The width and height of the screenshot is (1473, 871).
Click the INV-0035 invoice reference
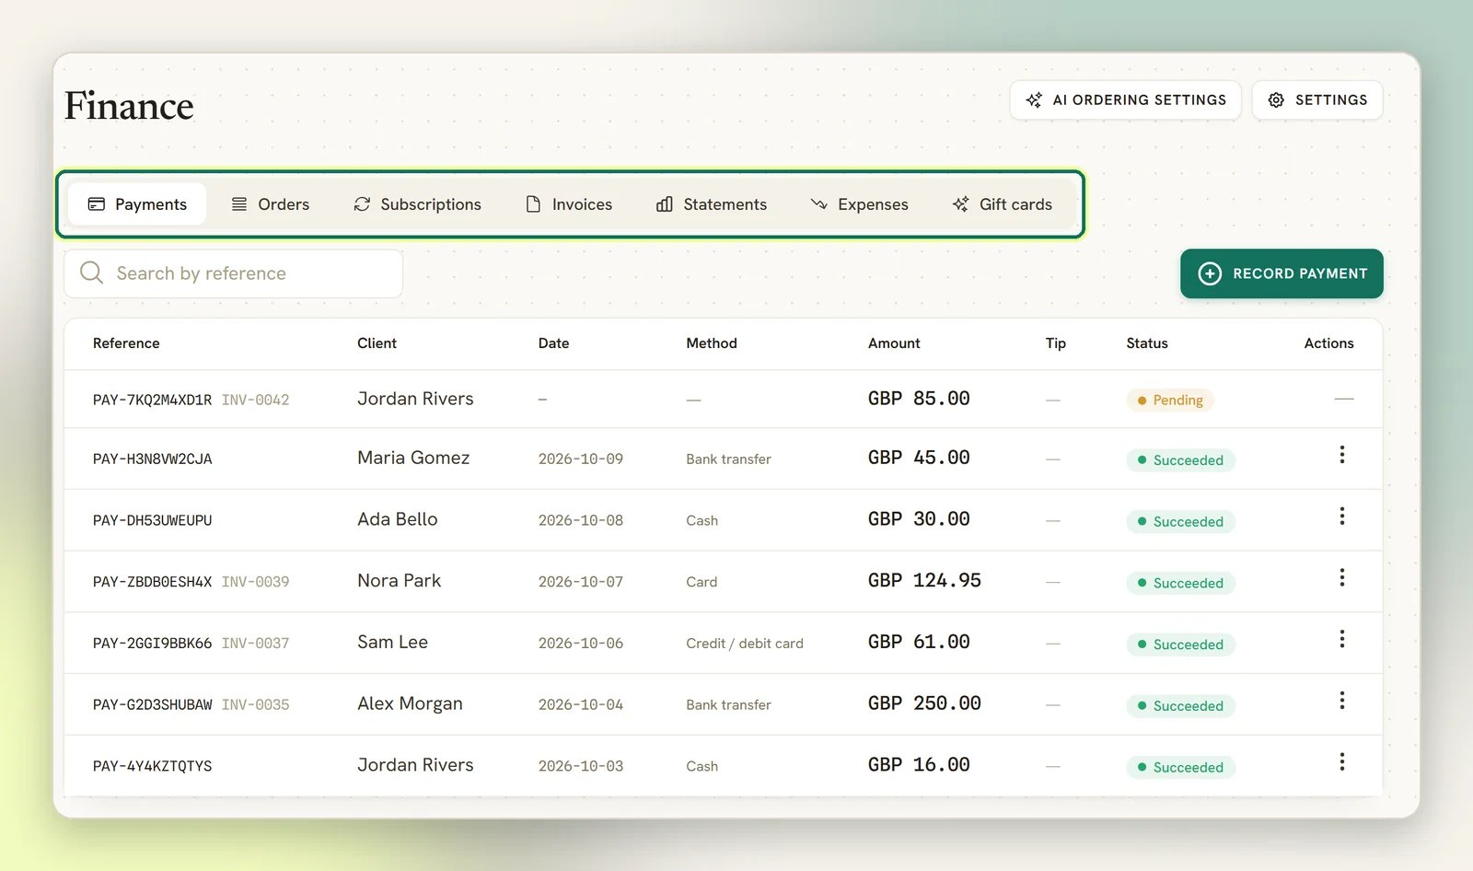[x=255, y=704]
